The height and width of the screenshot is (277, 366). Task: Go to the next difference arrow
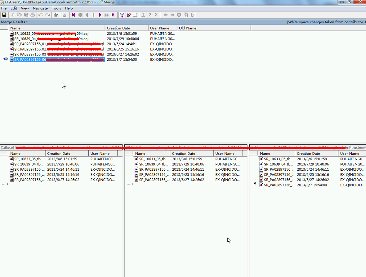pyautogui.click(x=100, y=15)
